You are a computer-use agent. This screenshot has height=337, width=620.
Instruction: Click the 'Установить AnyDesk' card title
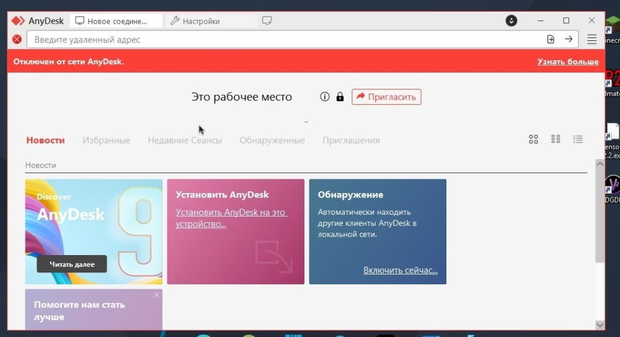click(x=222, y=194)
